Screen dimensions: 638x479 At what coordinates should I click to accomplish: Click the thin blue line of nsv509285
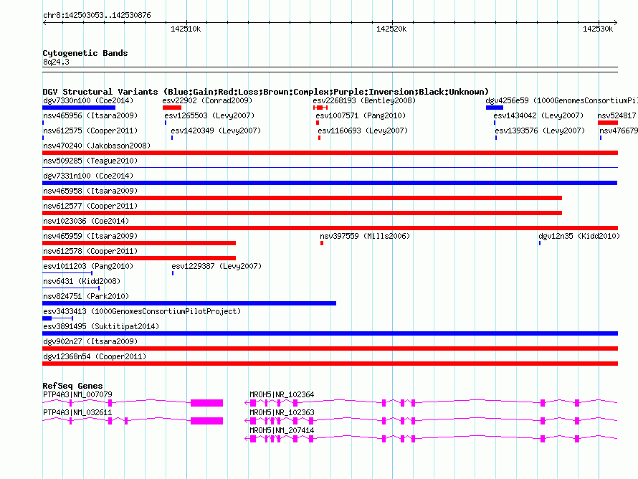point(330,168)
